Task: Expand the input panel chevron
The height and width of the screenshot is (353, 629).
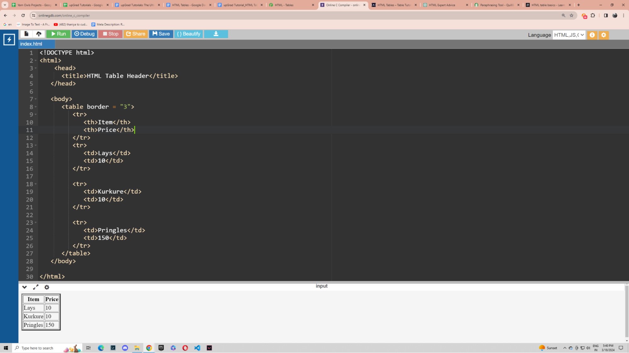Action: tap(24, 287)
